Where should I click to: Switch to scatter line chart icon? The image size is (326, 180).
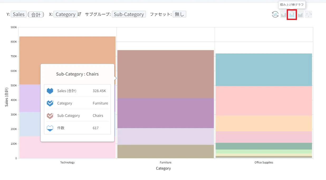308,14
